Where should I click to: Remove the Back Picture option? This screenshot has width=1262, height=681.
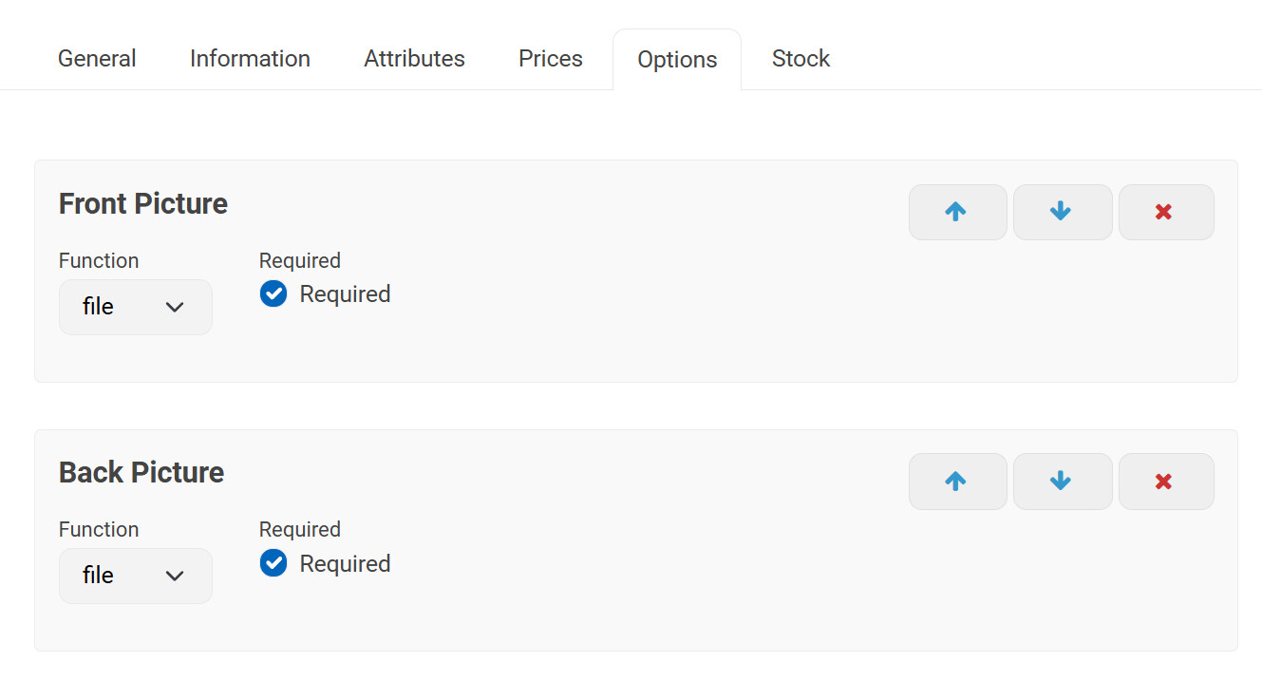click(1165, 482)
